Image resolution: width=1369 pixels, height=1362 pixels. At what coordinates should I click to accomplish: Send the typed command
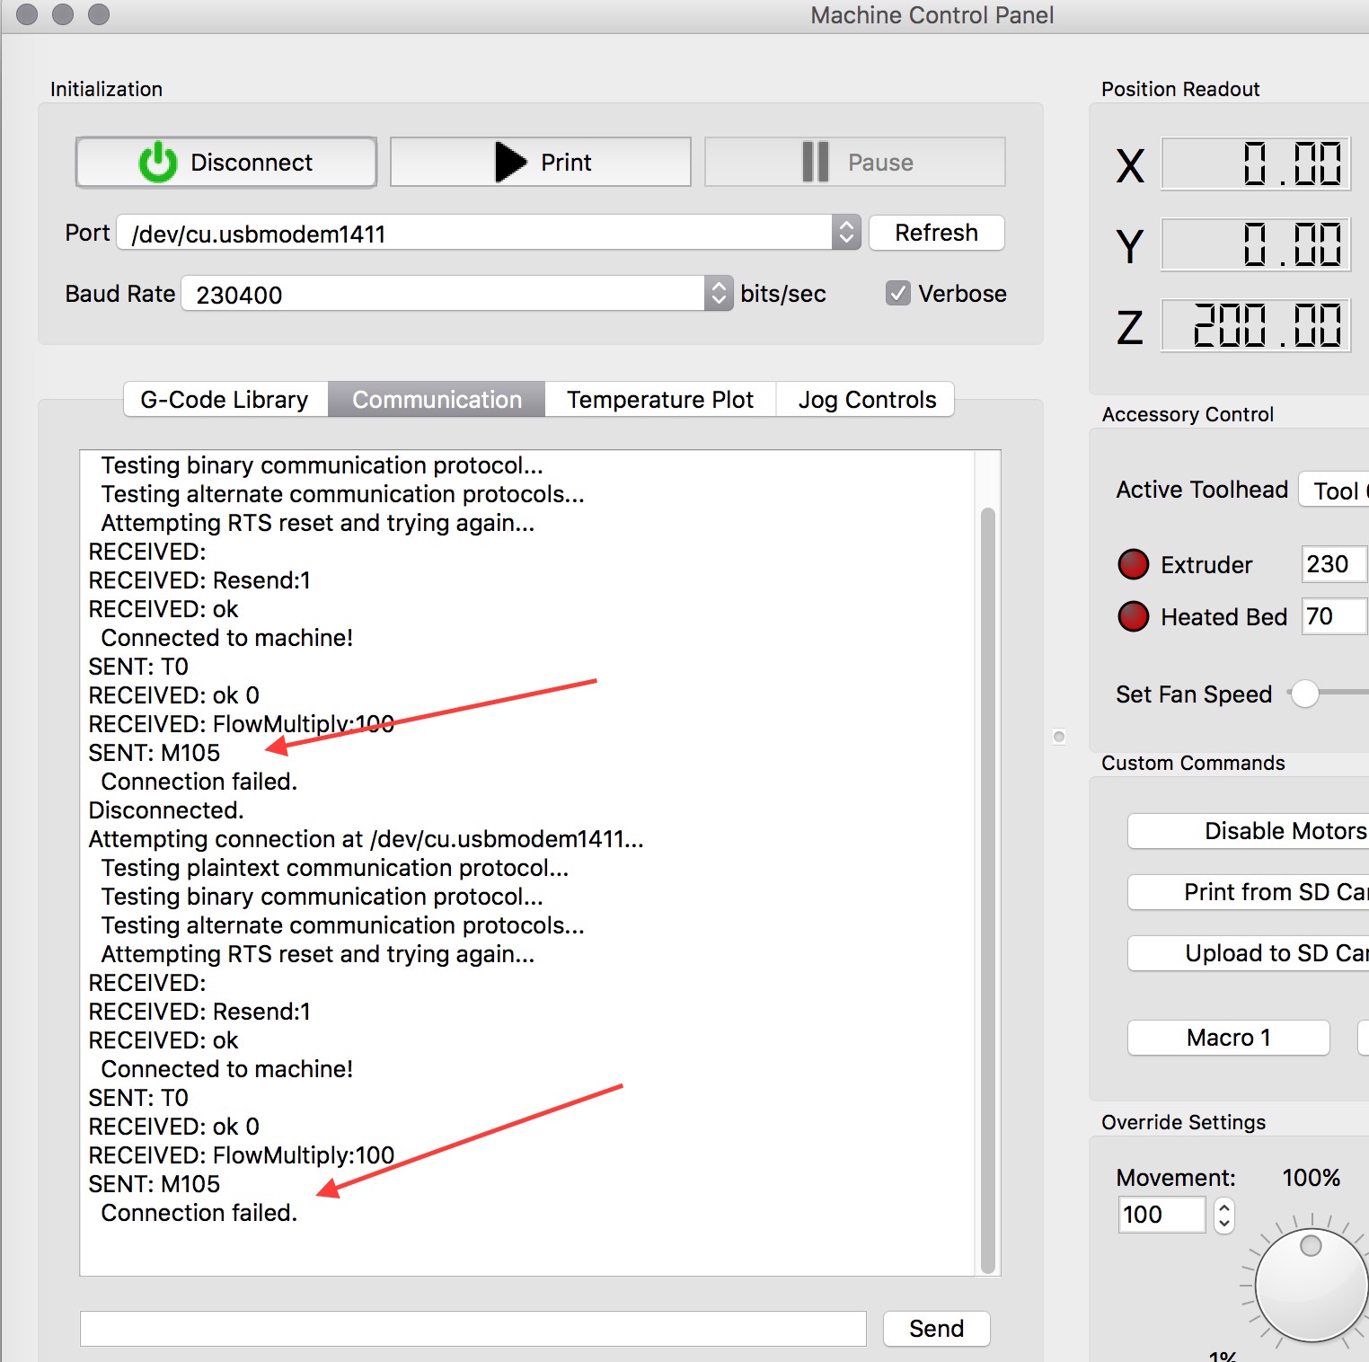point(936,1328)
